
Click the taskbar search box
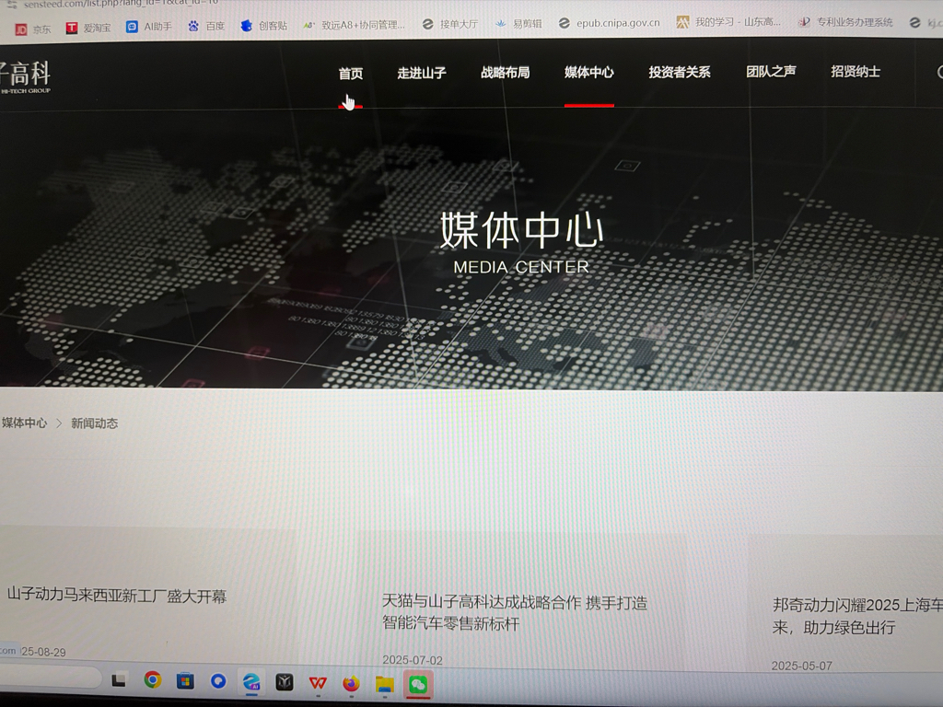50,677
